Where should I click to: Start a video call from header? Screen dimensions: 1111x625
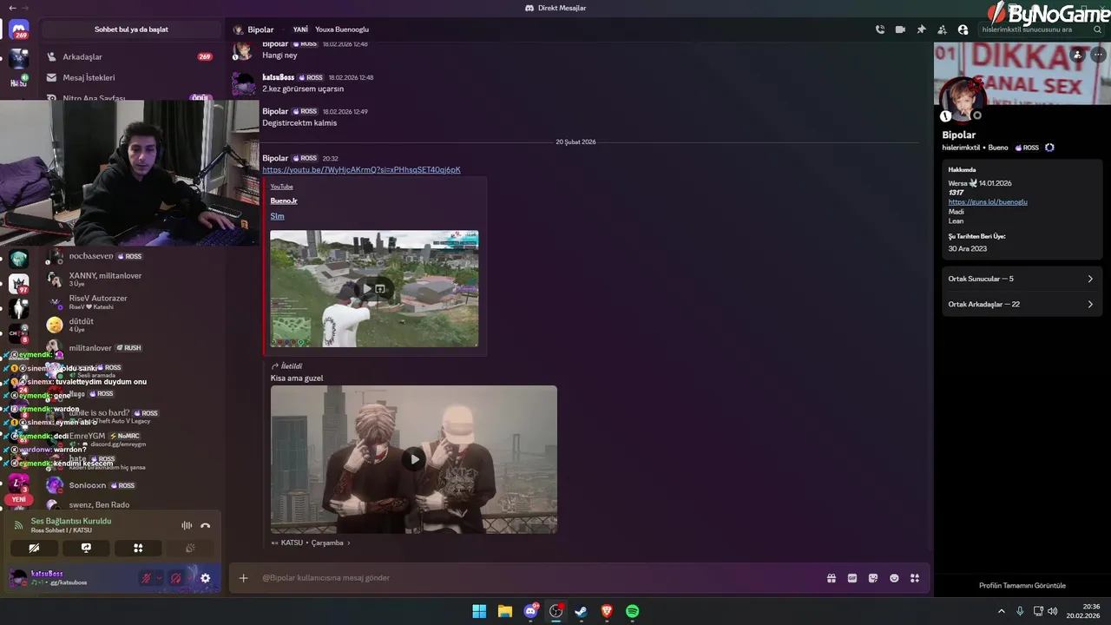pyautogui.click(x=900, y=30)
